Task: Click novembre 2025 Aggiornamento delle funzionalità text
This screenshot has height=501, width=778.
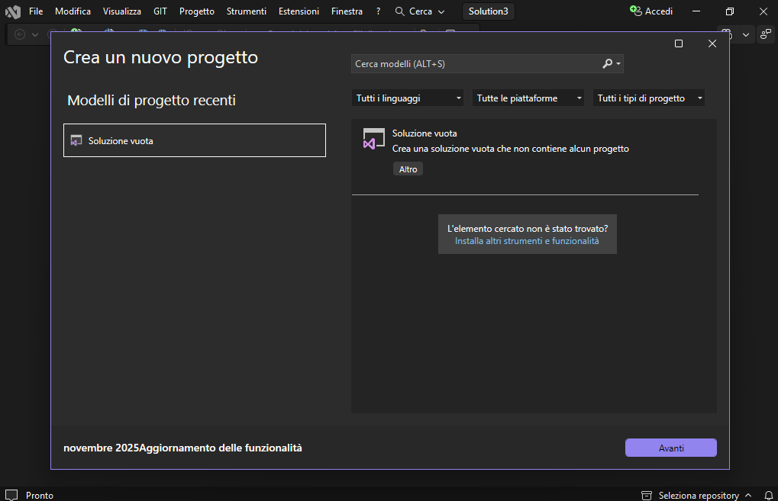Action: [182, 448]
